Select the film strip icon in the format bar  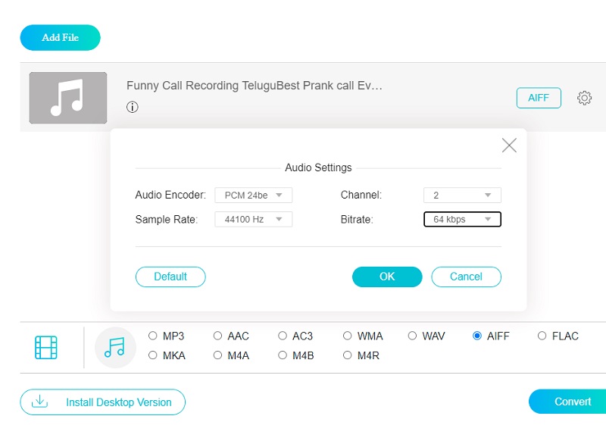[46, 346]
